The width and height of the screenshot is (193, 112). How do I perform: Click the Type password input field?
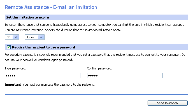click(x=43, y=76)
